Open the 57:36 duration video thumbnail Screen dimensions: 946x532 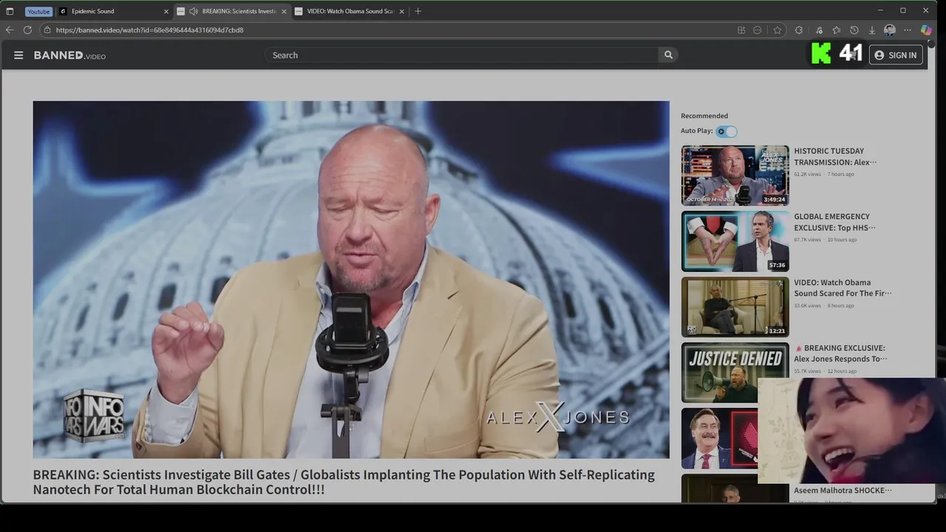click(735, 241)
